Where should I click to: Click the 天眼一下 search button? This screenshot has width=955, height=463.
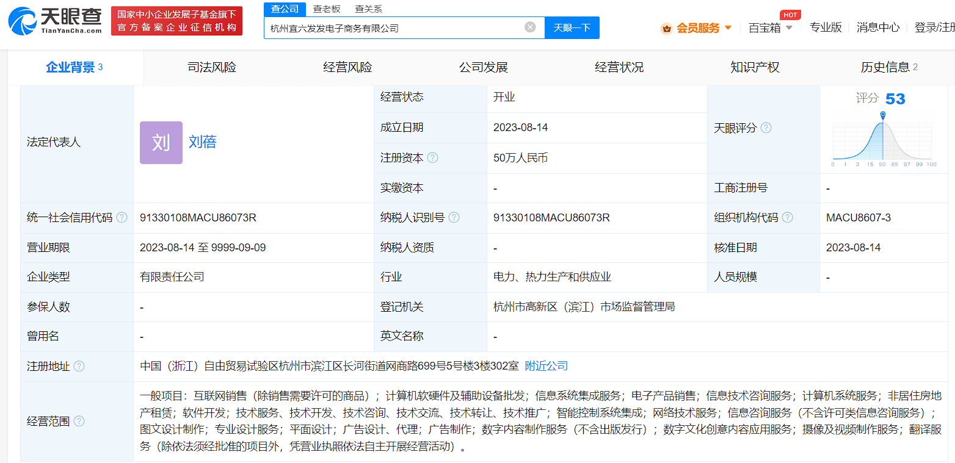(x=572, y=28)
